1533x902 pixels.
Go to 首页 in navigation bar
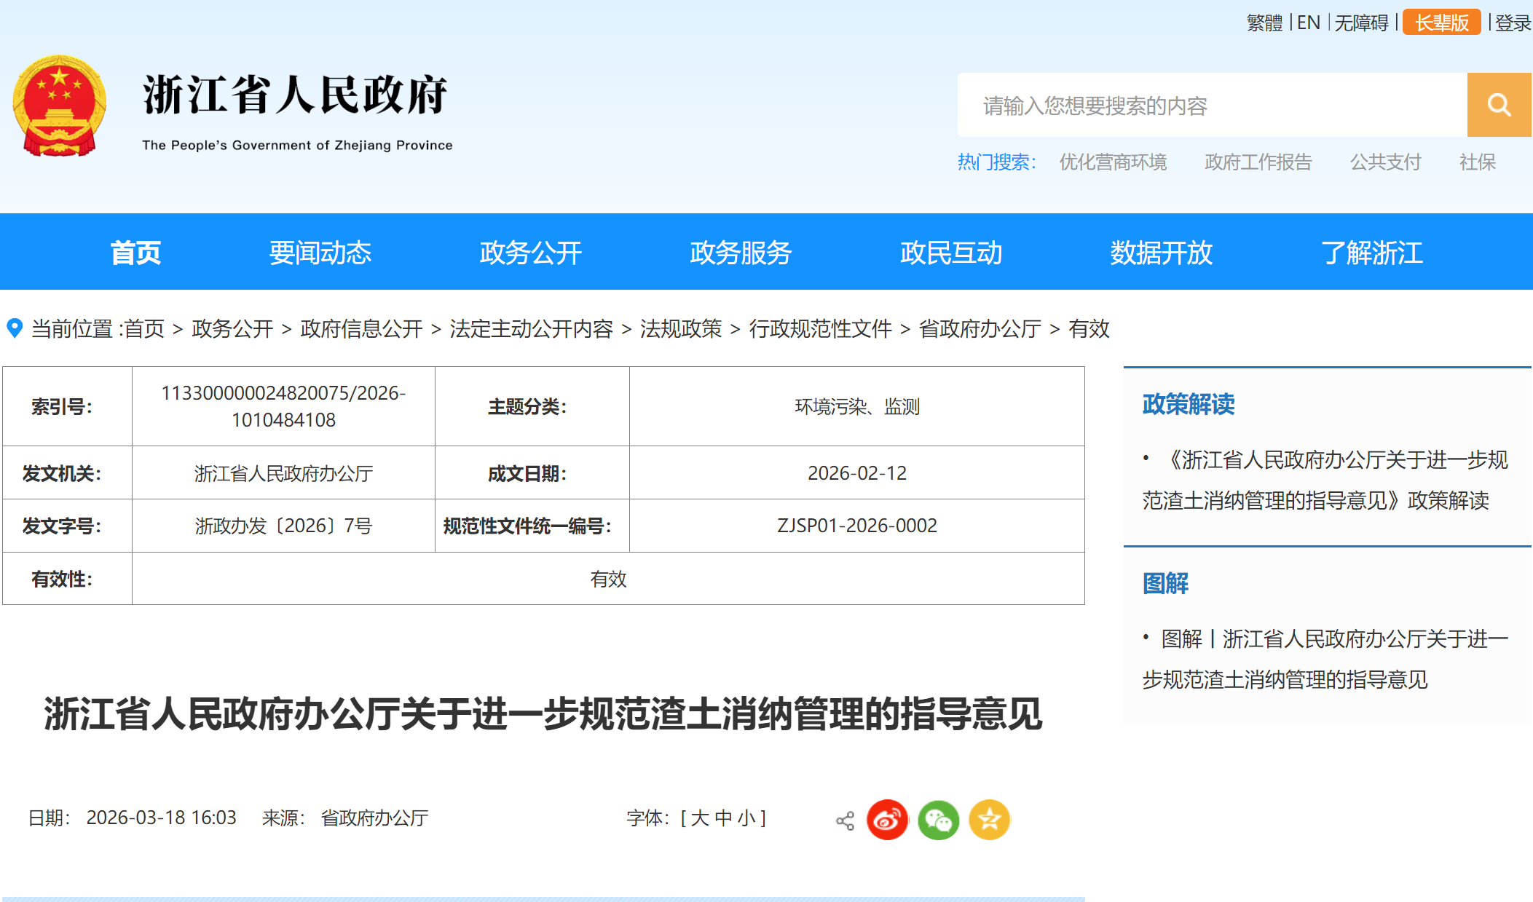135,253
